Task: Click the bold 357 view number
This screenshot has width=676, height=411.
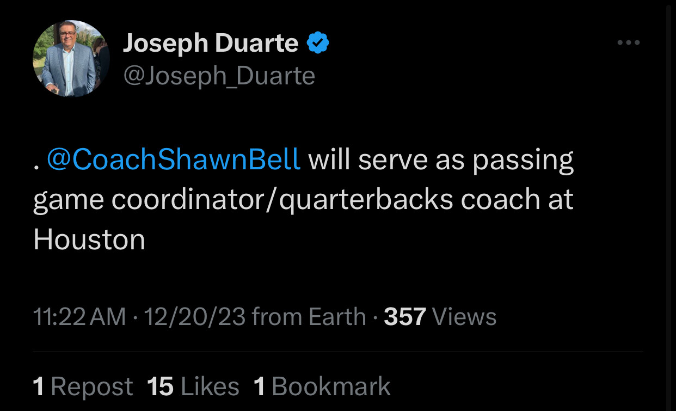Action: pos(405,317)
